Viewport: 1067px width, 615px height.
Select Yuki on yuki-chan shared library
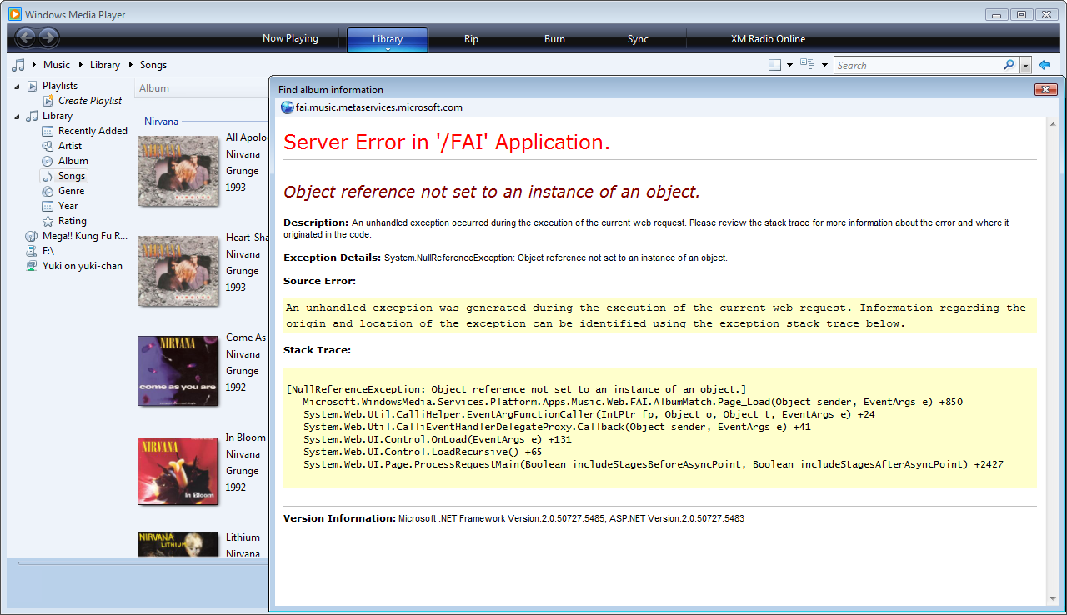click(82, 266)
